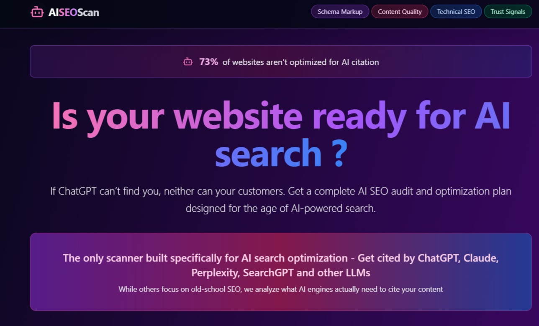Click the question mark in the headline

341,153
